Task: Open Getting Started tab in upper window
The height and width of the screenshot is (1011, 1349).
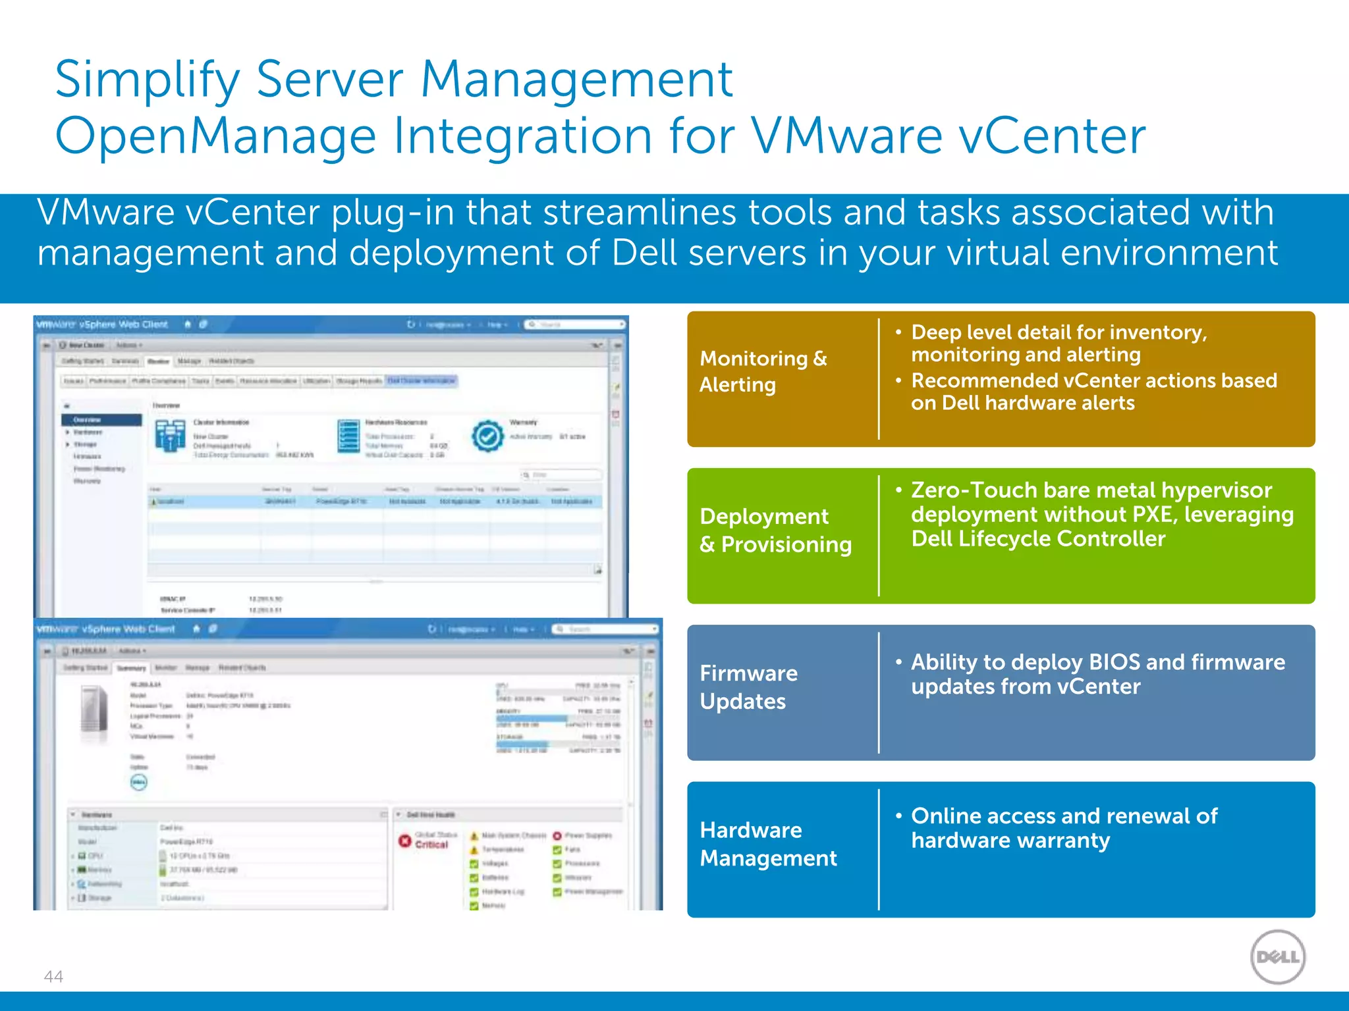Action: [82, 361]
